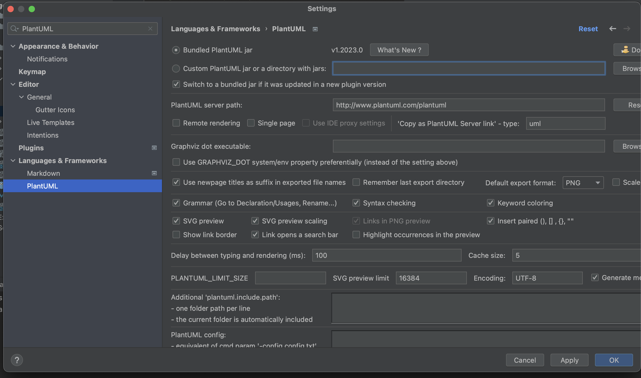The height and width of the screenshot is (378, 641).
Task: Click the project settings icon next to Markdown
Action: (x=154, y=173)
